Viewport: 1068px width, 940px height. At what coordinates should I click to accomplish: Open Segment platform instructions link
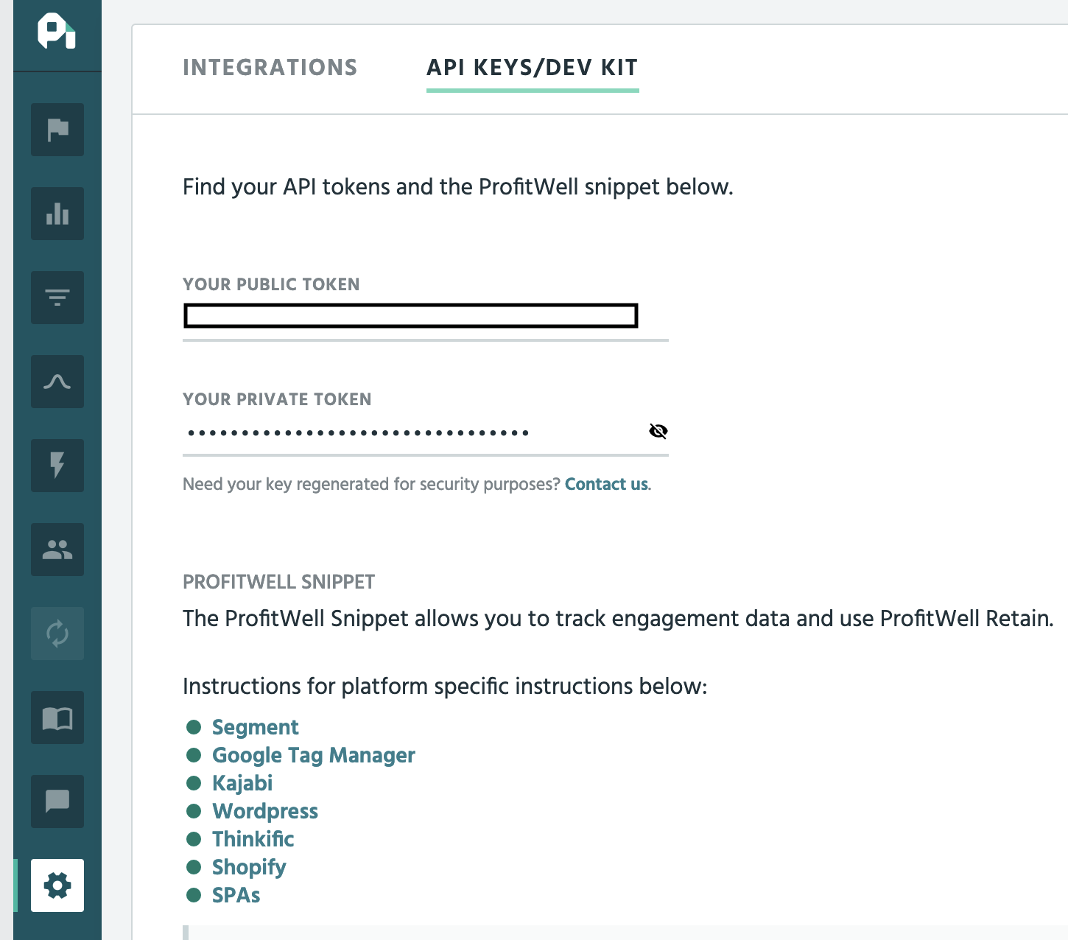point(255,727)
